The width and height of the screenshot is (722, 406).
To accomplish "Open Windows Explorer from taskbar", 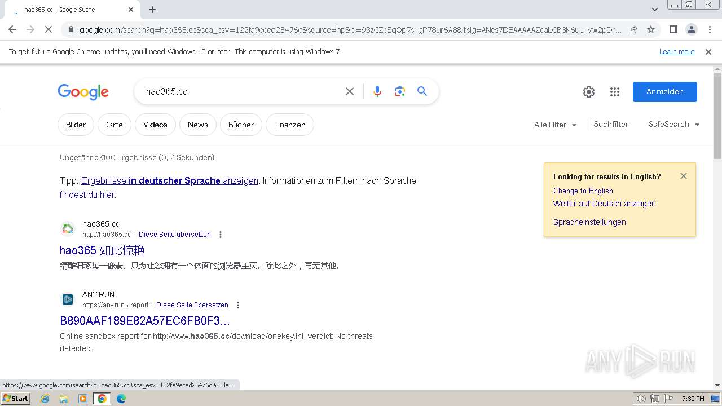I will (x=64, y=399).
